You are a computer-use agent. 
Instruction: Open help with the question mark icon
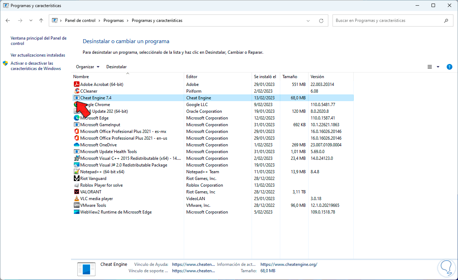449,67
